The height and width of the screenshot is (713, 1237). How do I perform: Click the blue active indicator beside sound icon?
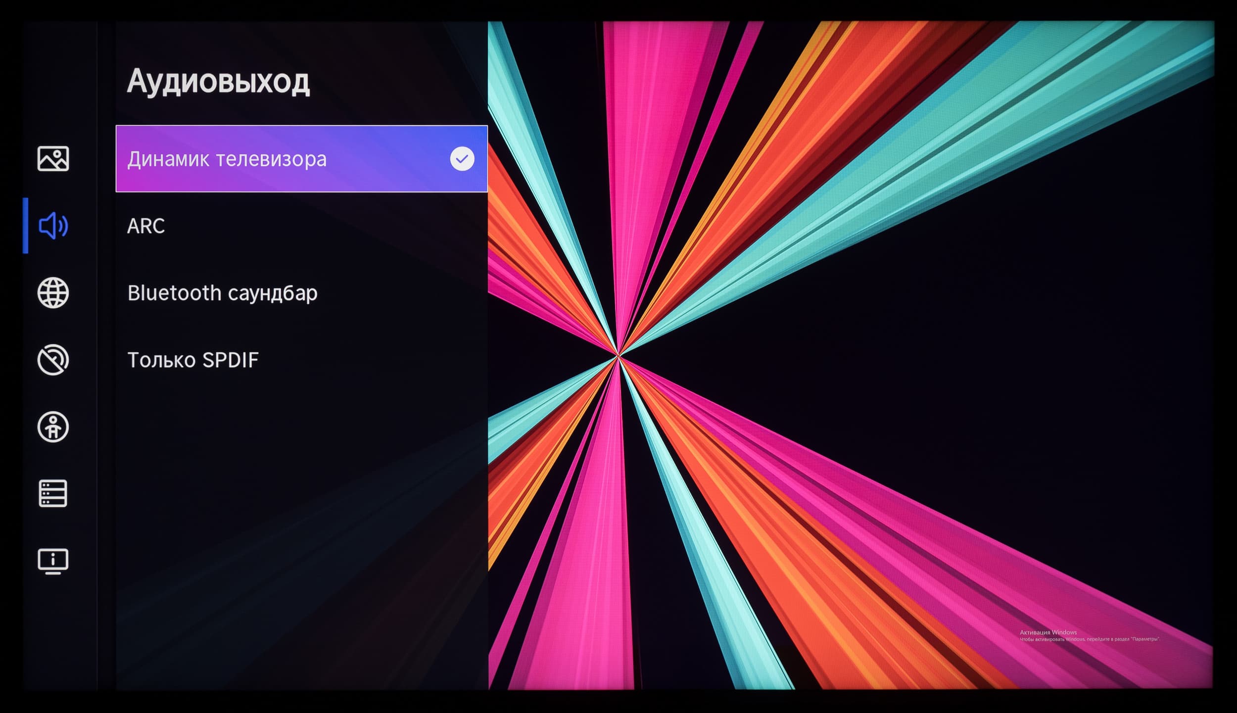(x=25, y=226)
